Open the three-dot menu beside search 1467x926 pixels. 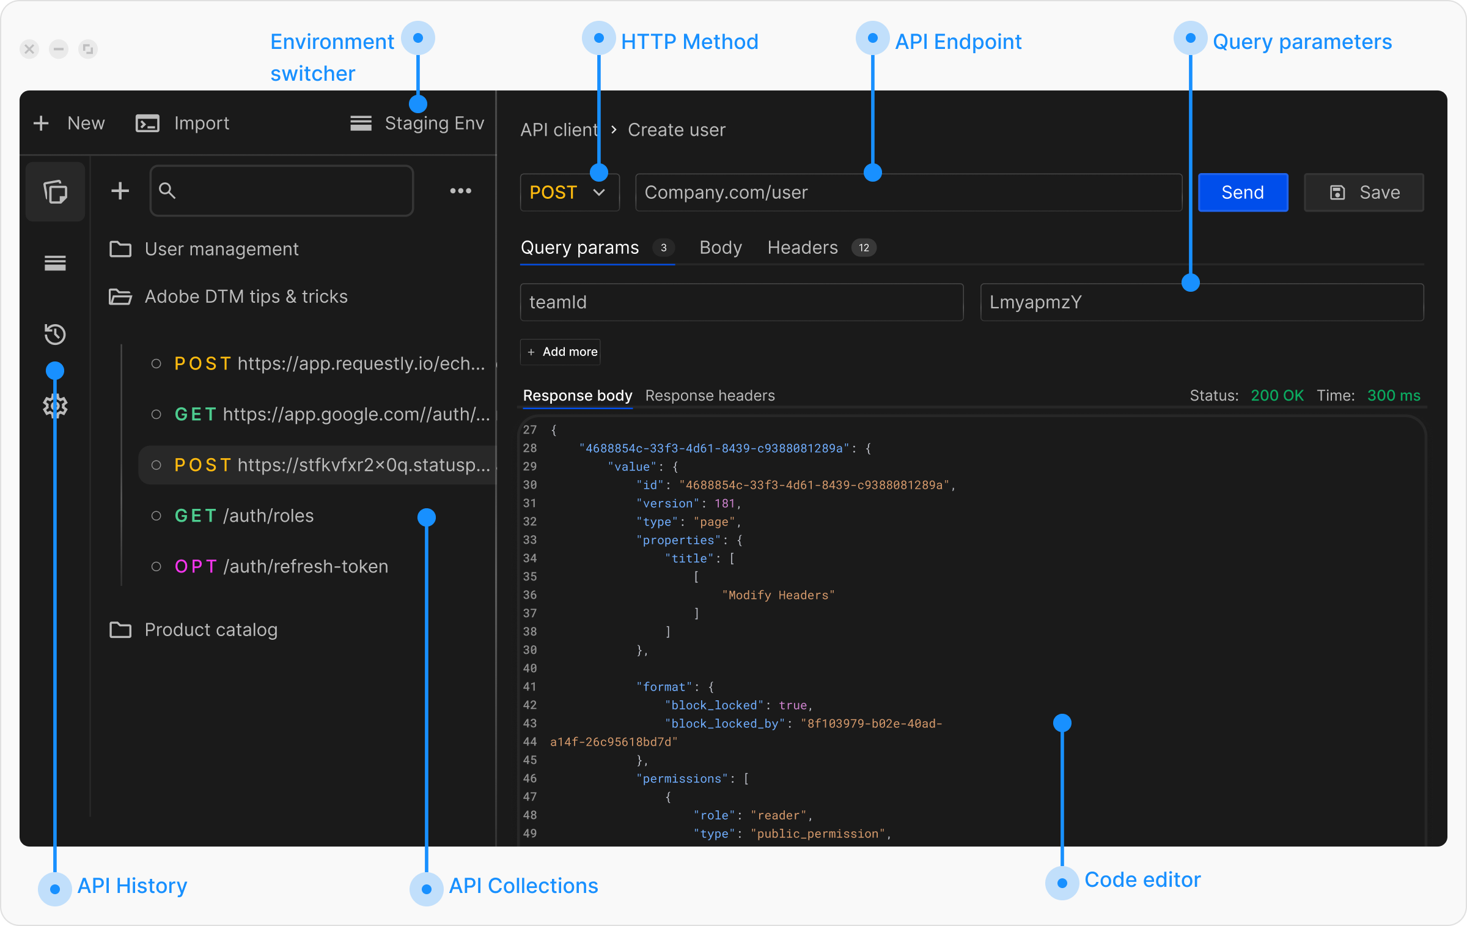click(461, 191)
